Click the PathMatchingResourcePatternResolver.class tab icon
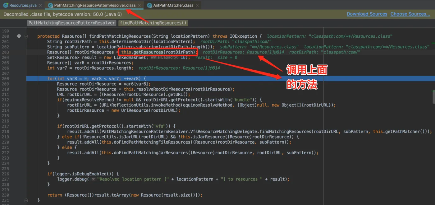This screenshot has height=205, width=435. (x=50, y=5)
